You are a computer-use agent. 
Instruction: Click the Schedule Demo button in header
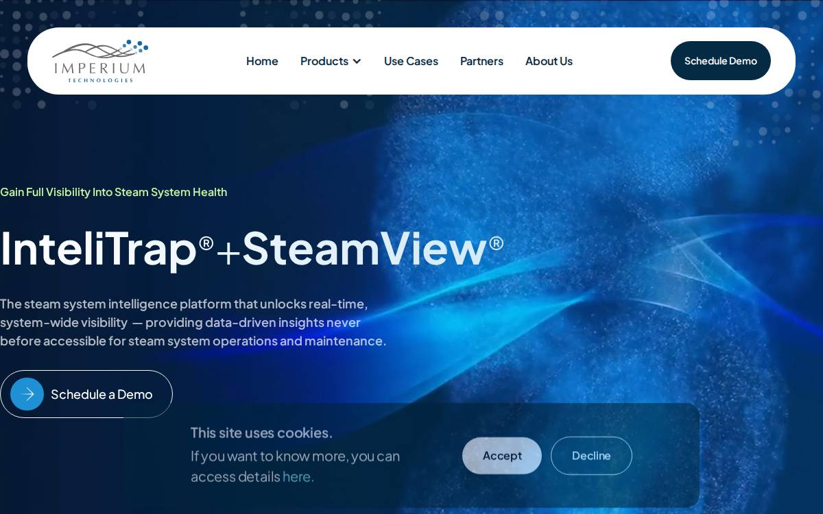point(721,61)
